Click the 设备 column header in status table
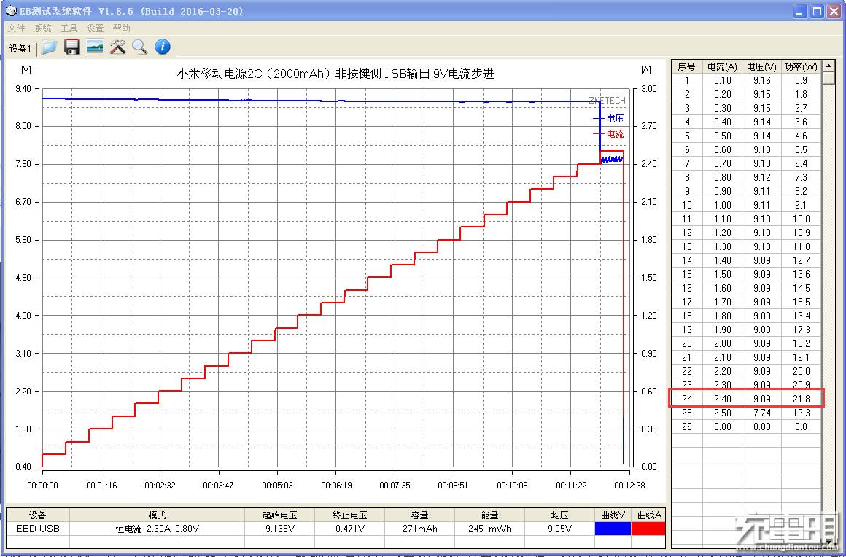 coord(38,515)
